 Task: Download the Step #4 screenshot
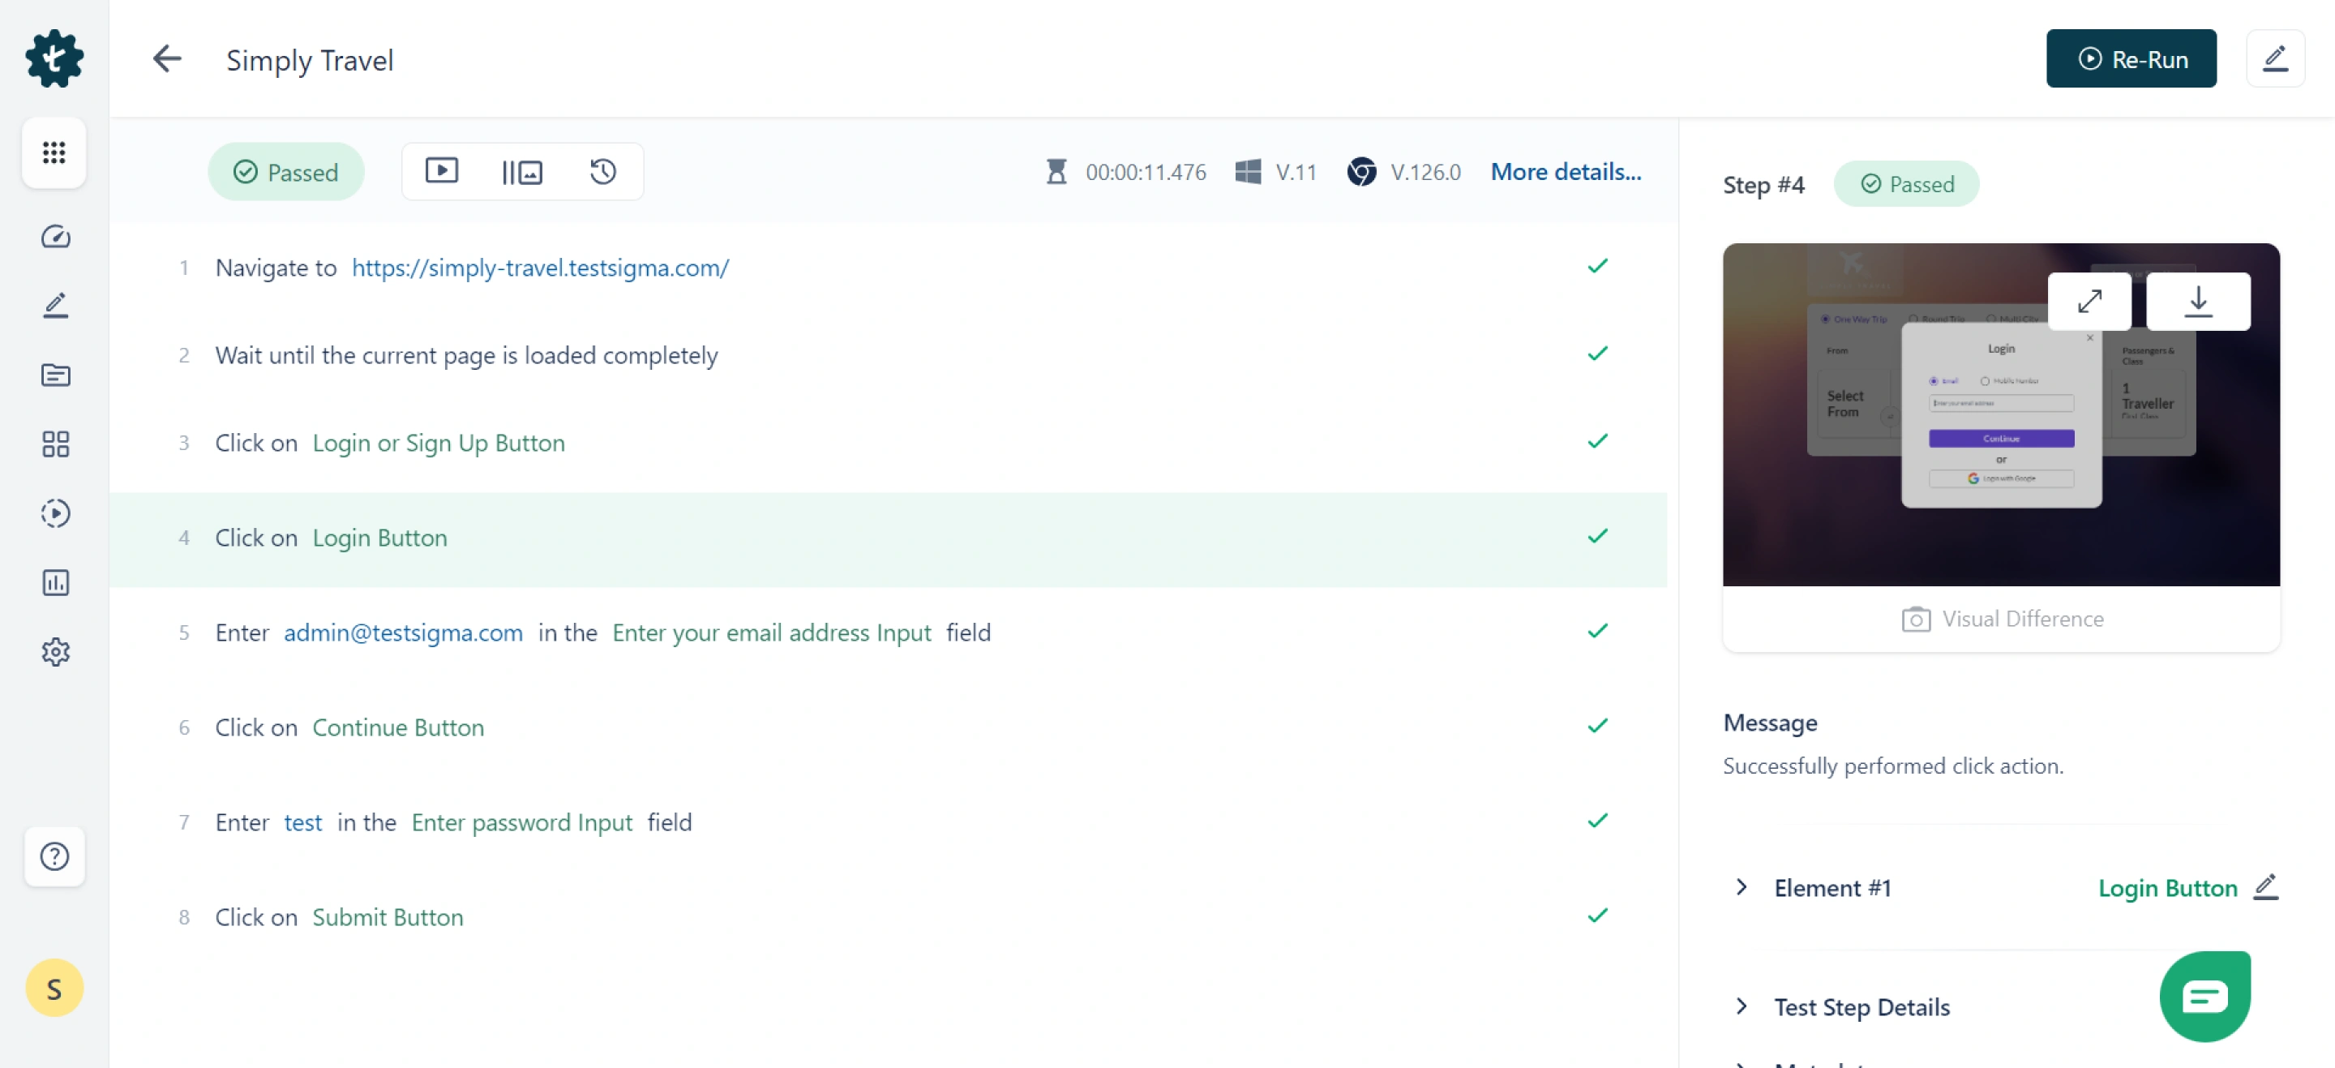tap(2197, 301)
